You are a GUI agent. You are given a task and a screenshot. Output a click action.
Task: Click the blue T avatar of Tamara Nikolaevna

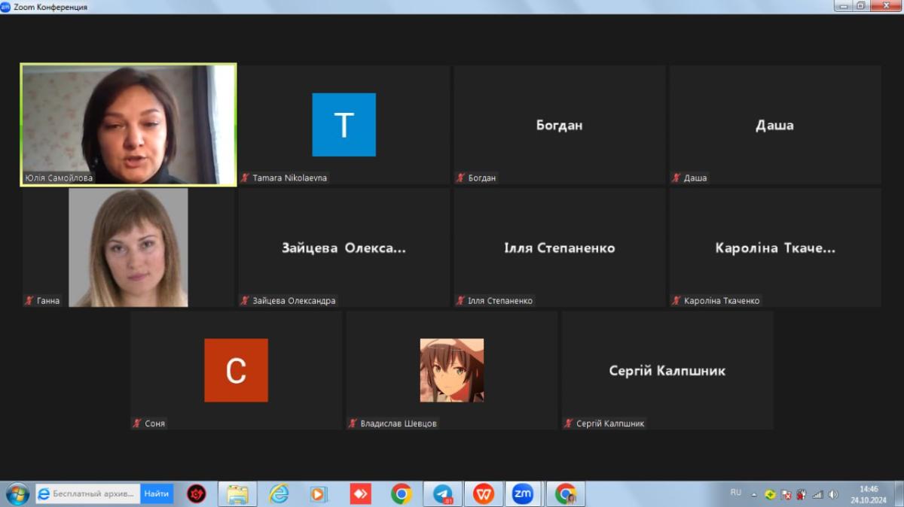coord(344,125)
